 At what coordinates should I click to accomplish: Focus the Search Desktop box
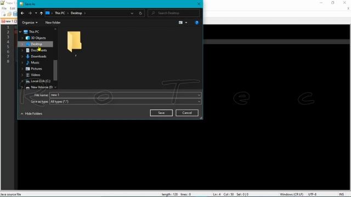[173, 13]
